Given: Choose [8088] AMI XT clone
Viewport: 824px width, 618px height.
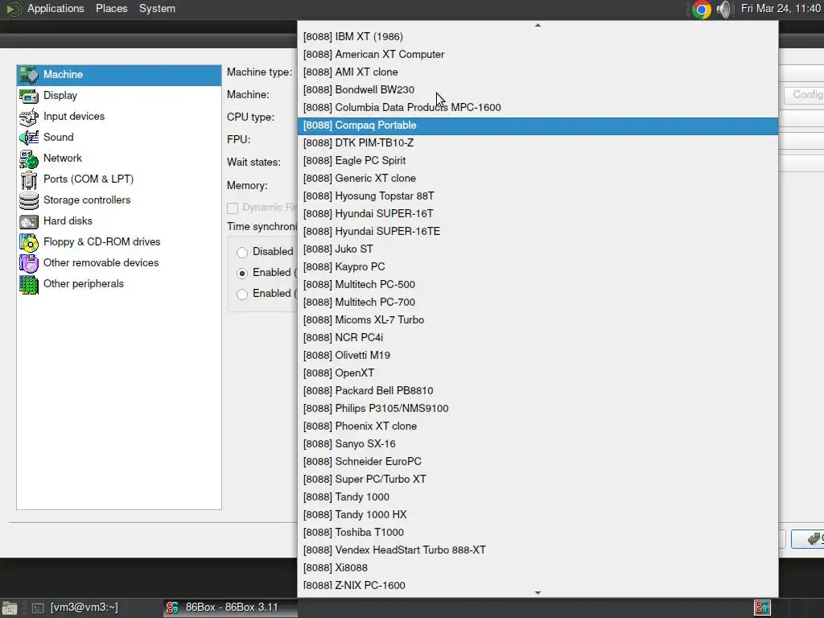Looking at the screenshot, I should tap(538, 72).
